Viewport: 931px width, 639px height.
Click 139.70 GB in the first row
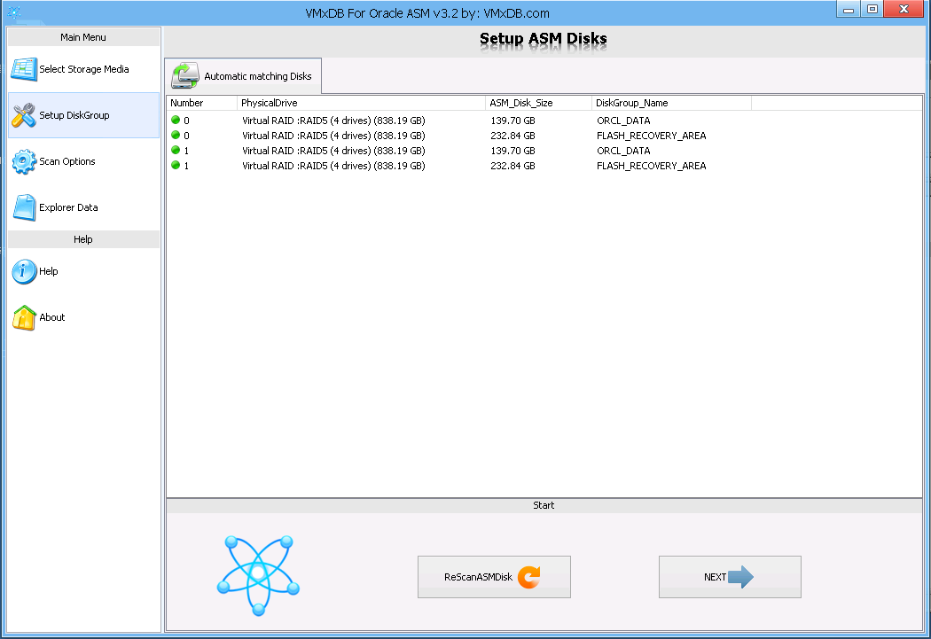513,121
